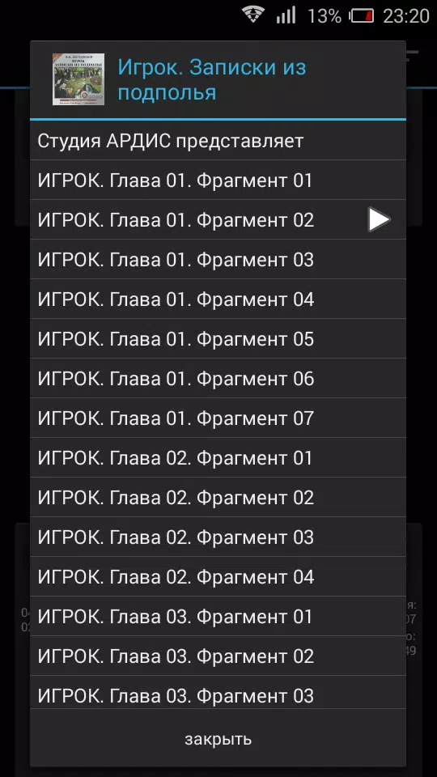Image resolution: width=437 pixels, height=777 pixels.
Task: Open ИГРОК. Глава 03. Фрагмент 02
Action: tap(218, 656)
